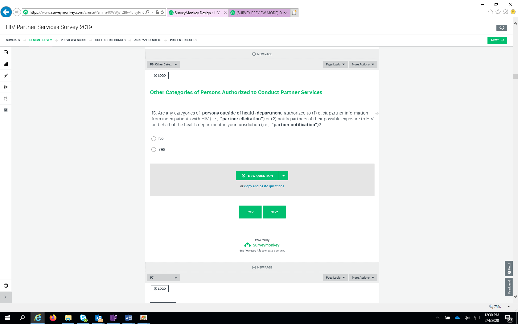Close the SurveyMonkey Design tab

coord(225,13)
